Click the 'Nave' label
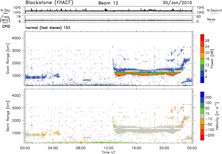This screenshot has width=222, height=154. coord(211,19)
